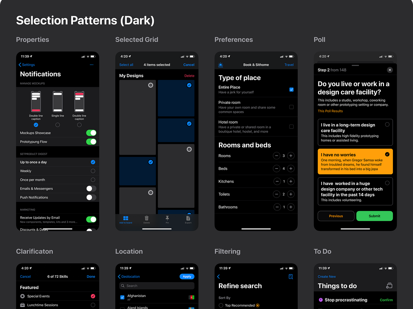The image size is (413, 309).
Task: Select the Weekly radio option
Action: coord(93,171)
